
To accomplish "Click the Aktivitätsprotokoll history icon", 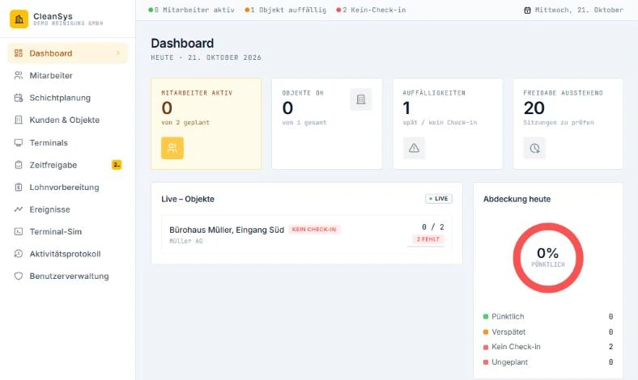I will pyautogui.click(x=19, y=254).
